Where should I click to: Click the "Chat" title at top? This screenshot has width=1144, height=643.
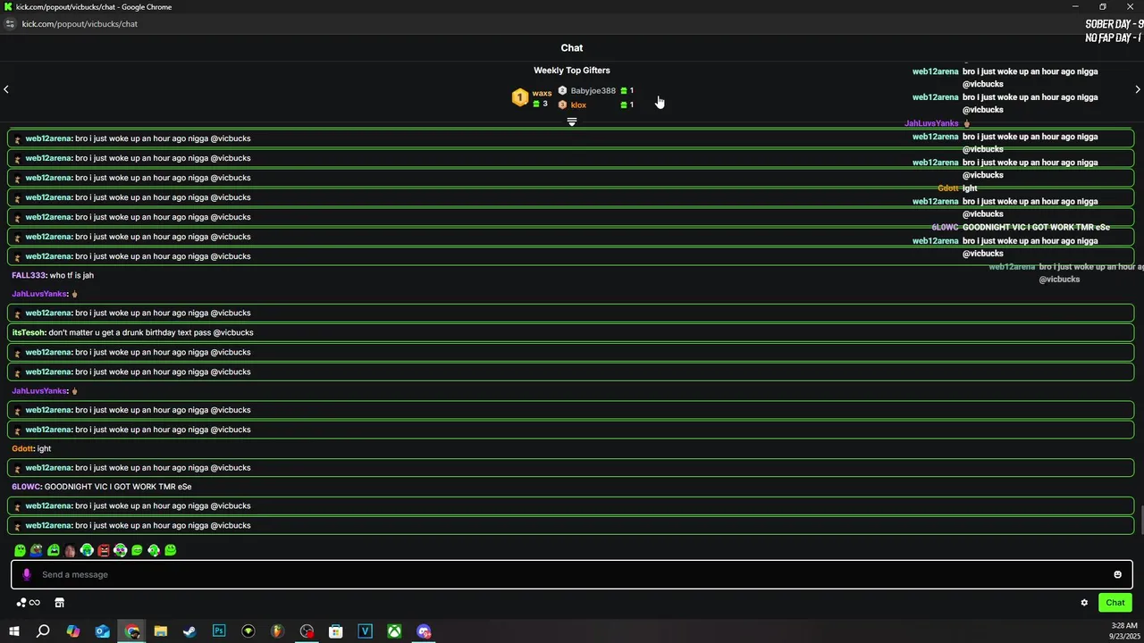tap(572, 48)
